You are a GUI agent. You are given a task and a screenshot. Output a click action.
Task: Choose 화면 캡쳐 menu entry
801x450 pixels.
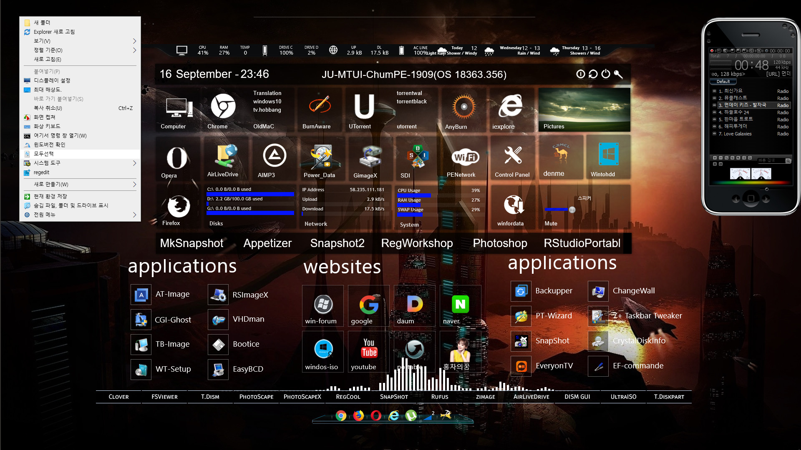point(80,117)
